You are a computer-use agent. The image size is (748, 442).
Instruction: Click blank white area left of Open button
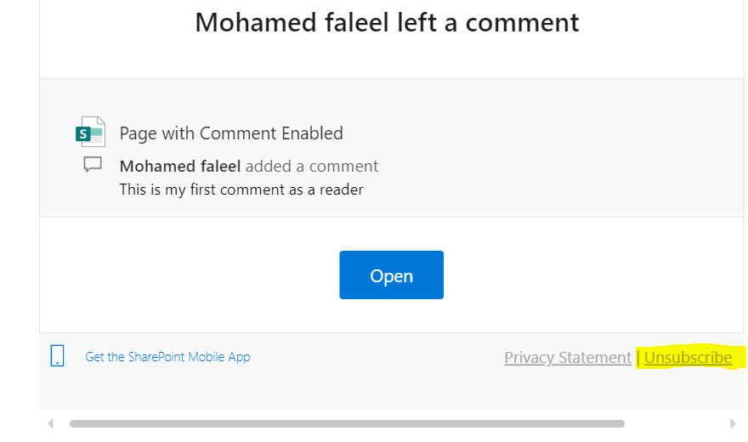click(x=187, y=275)
